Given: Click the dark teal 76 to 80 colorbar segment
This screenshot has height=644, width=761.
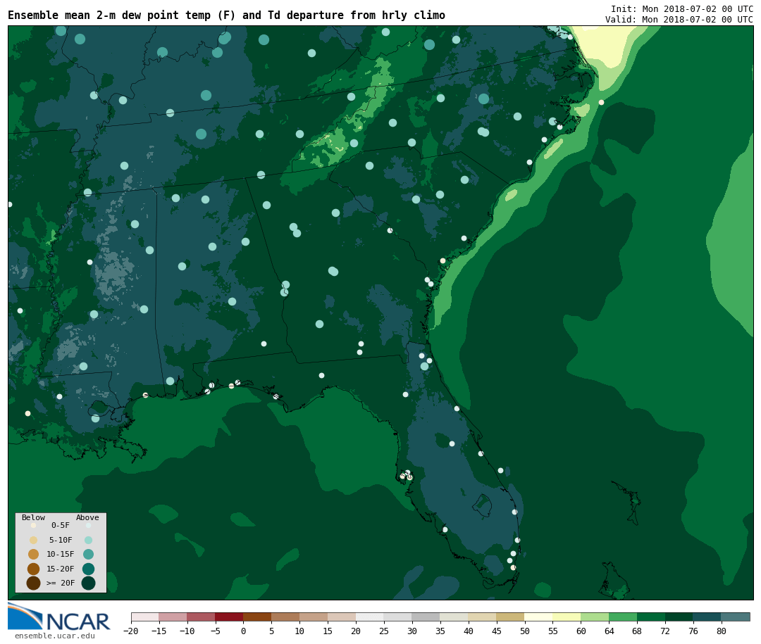Looking at the screenshot, I should 707,617.
